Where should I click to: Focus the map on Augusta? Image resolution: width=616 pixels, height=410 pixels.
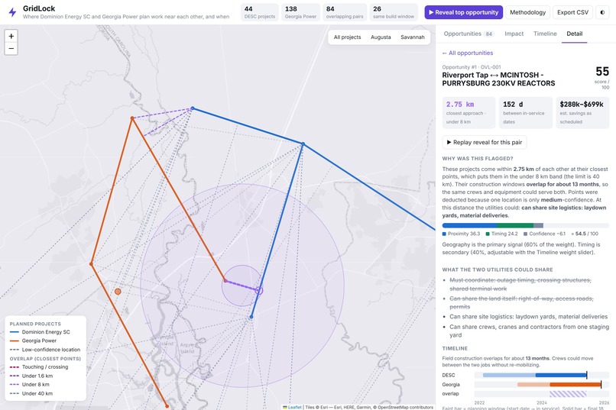click(x=381, y=37)
